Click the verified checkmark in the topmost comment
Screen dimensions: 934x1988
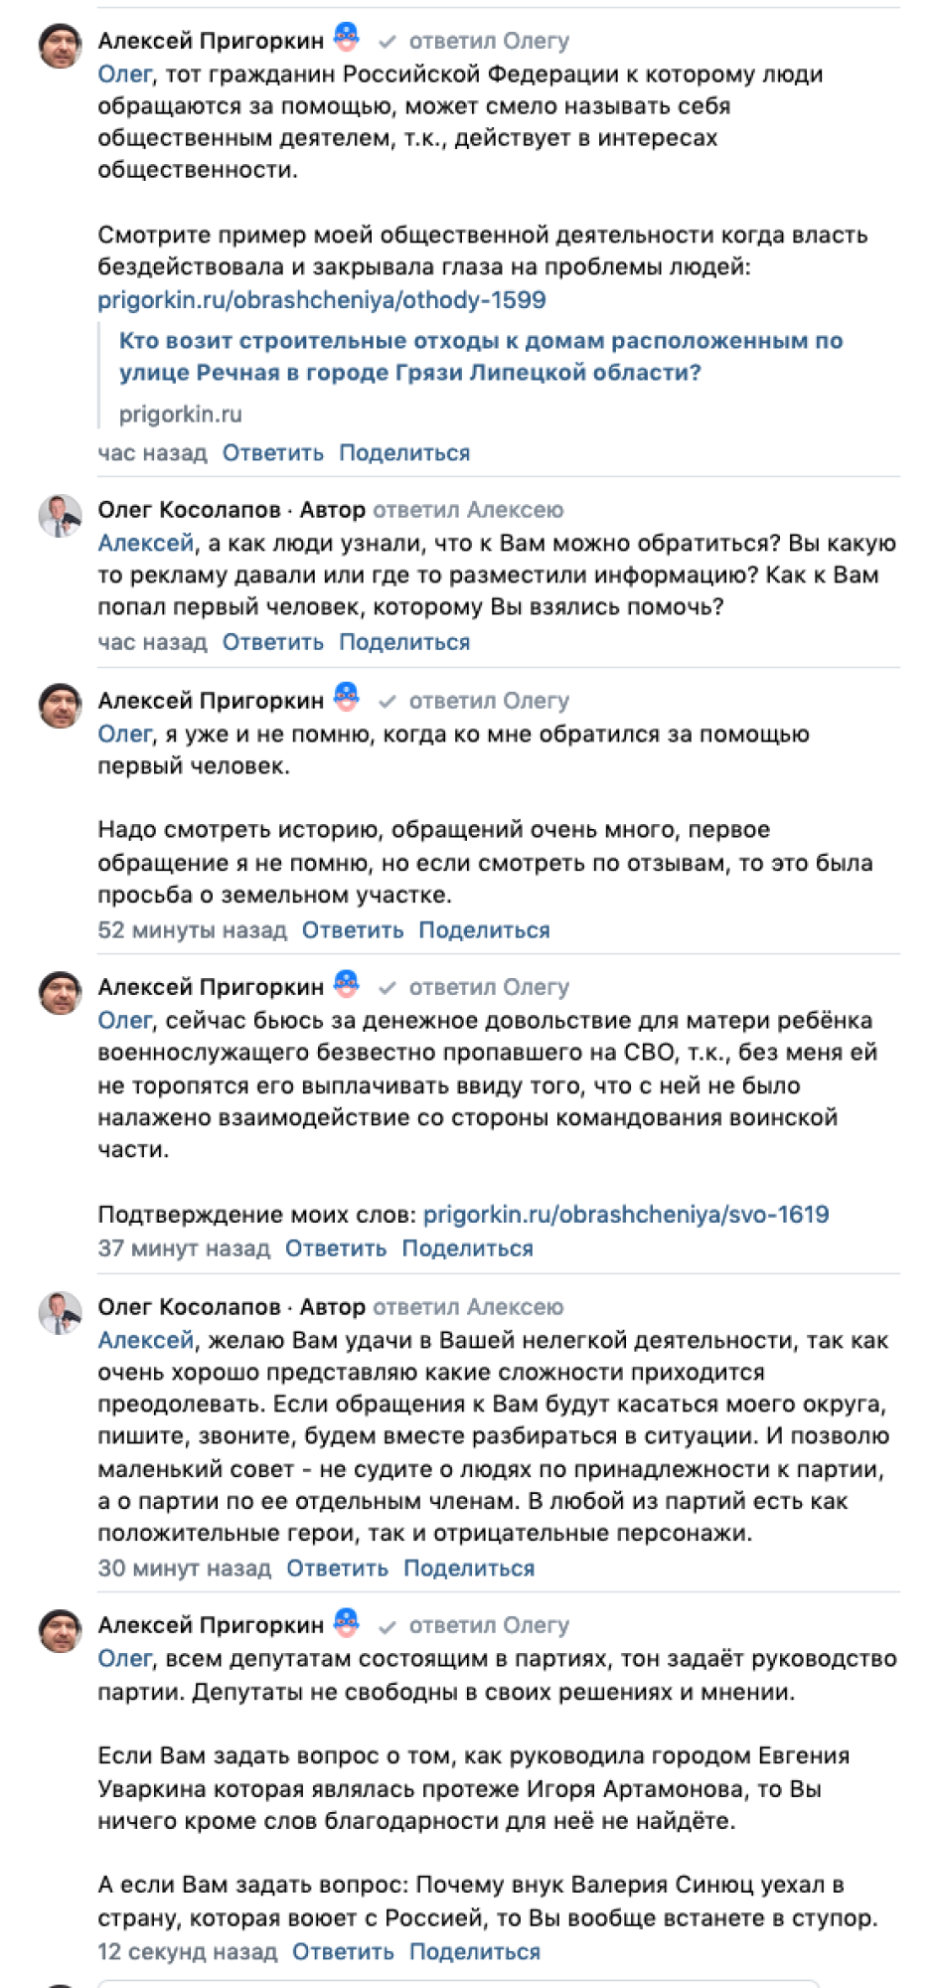(x=388, y=42)
